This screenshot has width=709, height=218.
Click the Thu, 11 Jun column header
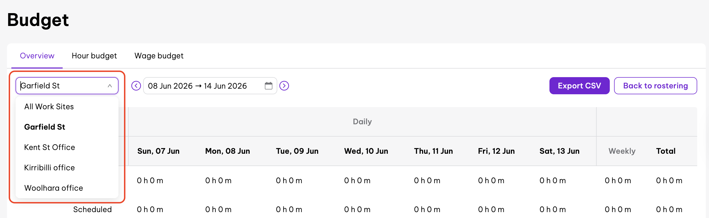click(x=433, y=151)
